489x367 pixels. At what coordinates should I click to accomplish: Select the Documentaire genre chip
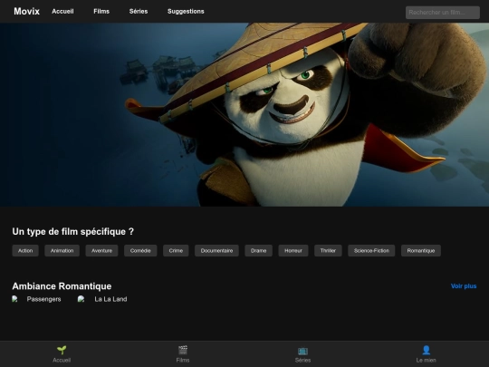tap(216, 251)
